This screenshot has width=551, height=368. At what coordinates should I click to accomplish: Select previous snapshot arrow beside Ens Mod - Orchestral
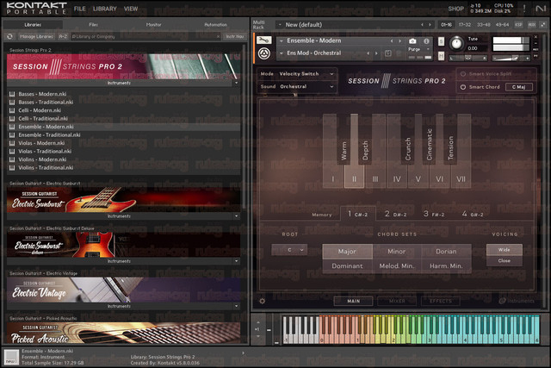[368, 53]
